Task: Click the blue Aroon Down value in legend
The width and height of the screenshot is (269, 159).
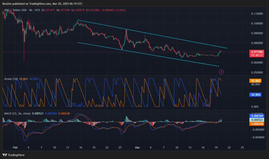Action: [x=34, y=79]
